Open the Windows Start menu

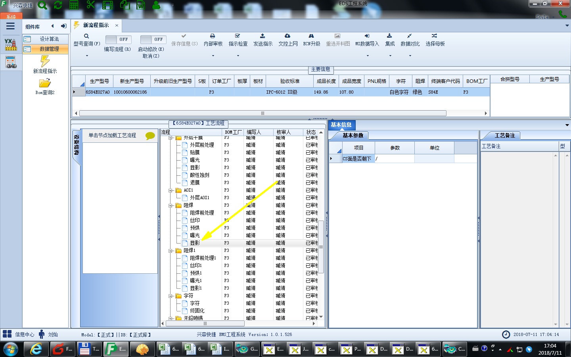[x=11, y=349]
